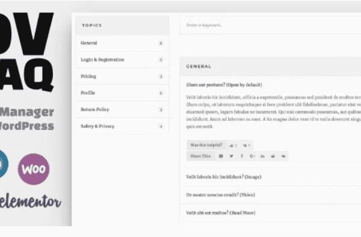Click the 'Was this helpful?' label
The image size is (361, 237).
(x=206, y=145)
